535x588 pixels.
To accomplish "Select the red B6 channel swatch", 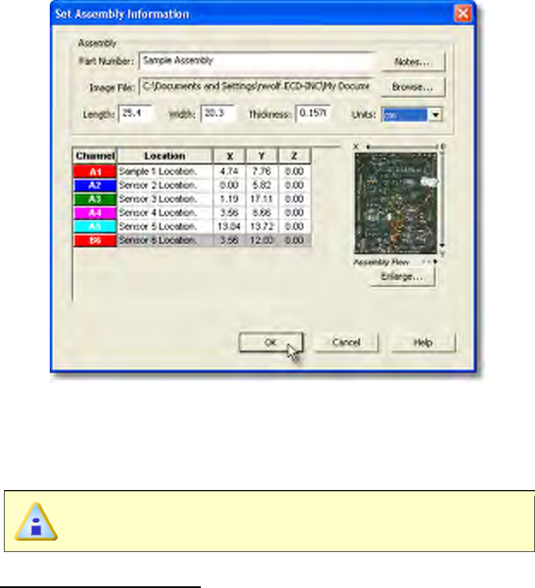I will coord(95,240).
